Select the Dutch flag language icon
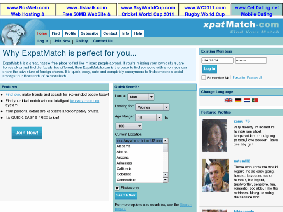The image size is (283, 212). click(246, 100)
